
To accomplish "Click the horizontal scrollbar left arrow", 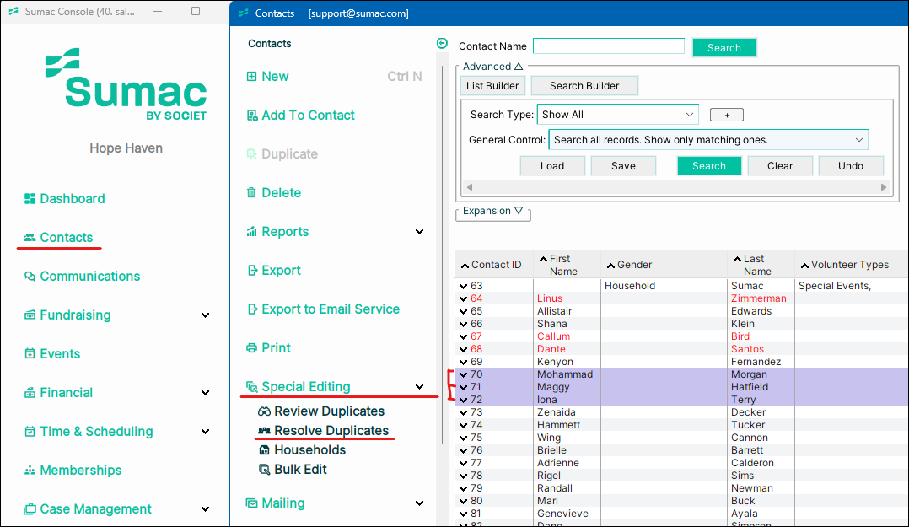I will pos(471,187).
